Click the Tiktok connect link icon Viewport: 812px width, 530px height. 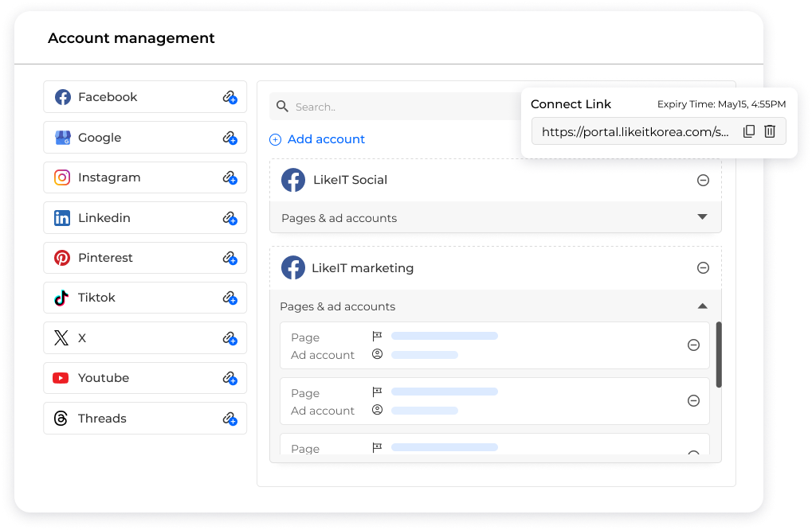pyautogui.click(x=230, y=298)
